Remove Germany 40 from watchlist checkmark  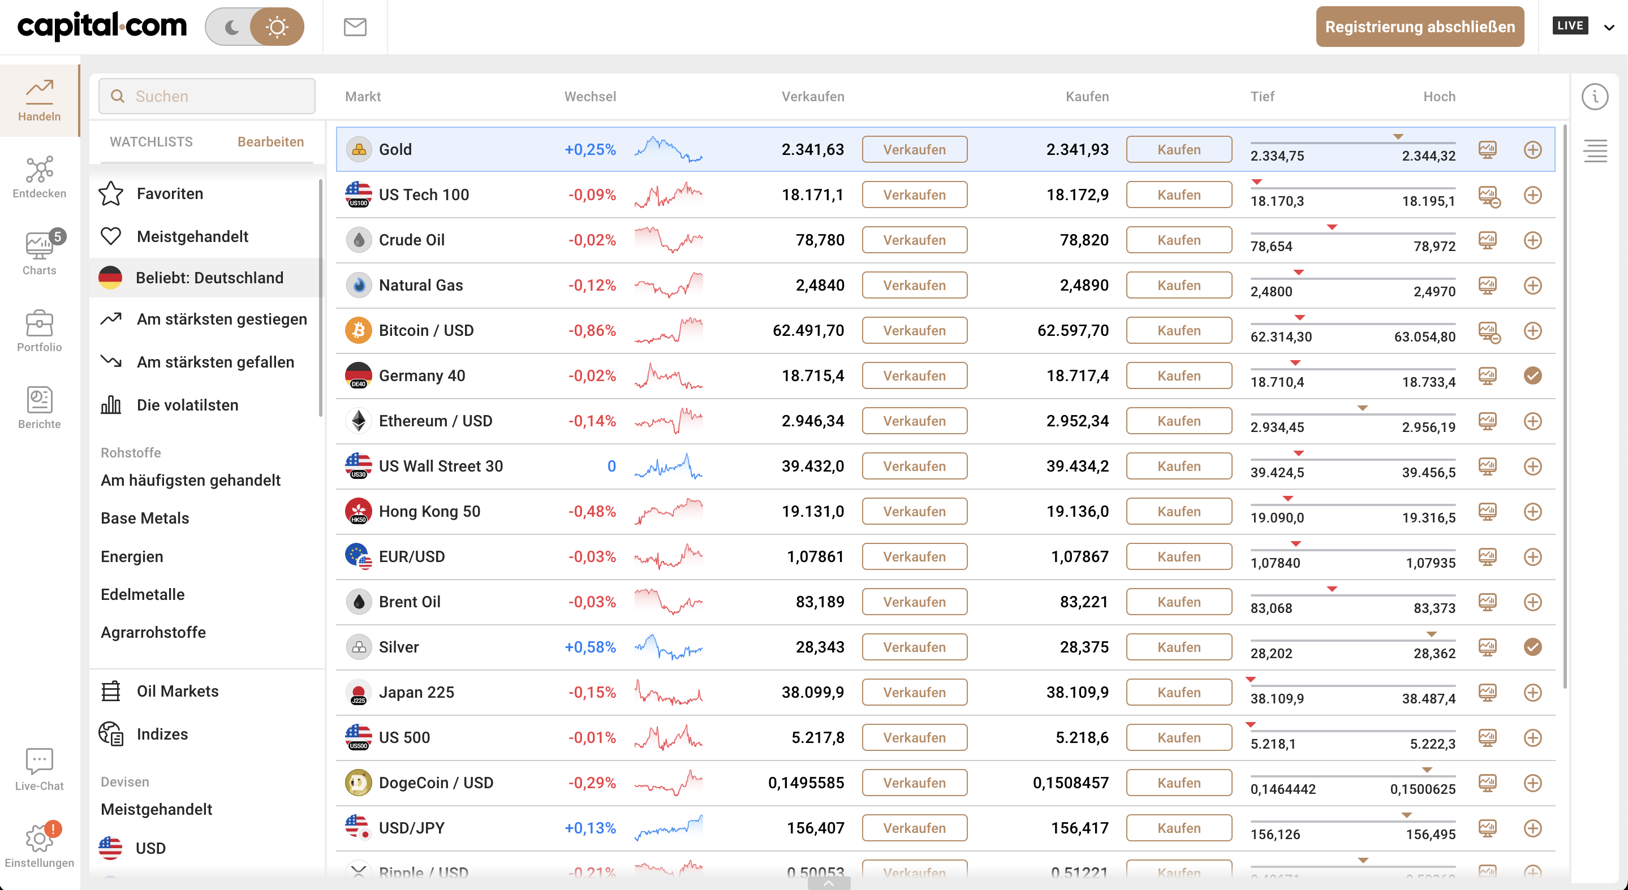pos(1532,376)
